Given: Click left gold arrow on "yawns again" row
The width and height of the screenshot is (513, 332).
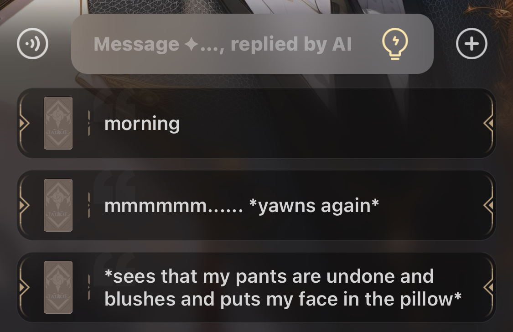Looking at the screenshot, I should click(24, 205).
